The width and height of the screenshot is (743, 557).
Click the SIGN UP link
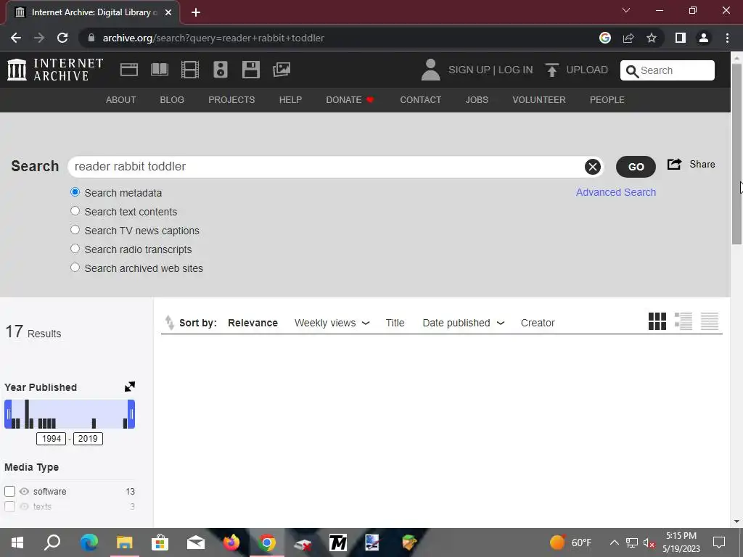tap(469, 70)
